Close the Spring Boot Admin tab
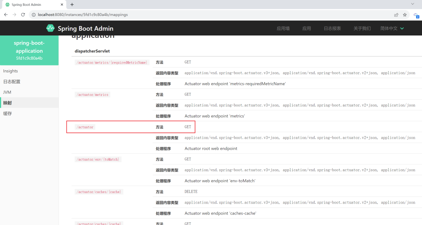The image size is (422, 225). point(62,5)
